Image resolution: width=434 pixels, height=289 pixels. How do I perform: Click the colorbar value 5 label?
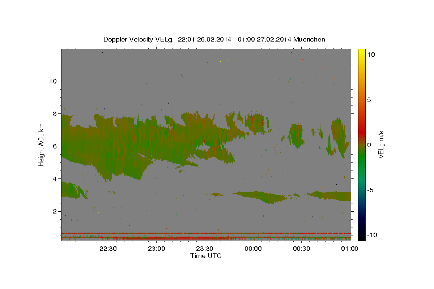(369, 99)
